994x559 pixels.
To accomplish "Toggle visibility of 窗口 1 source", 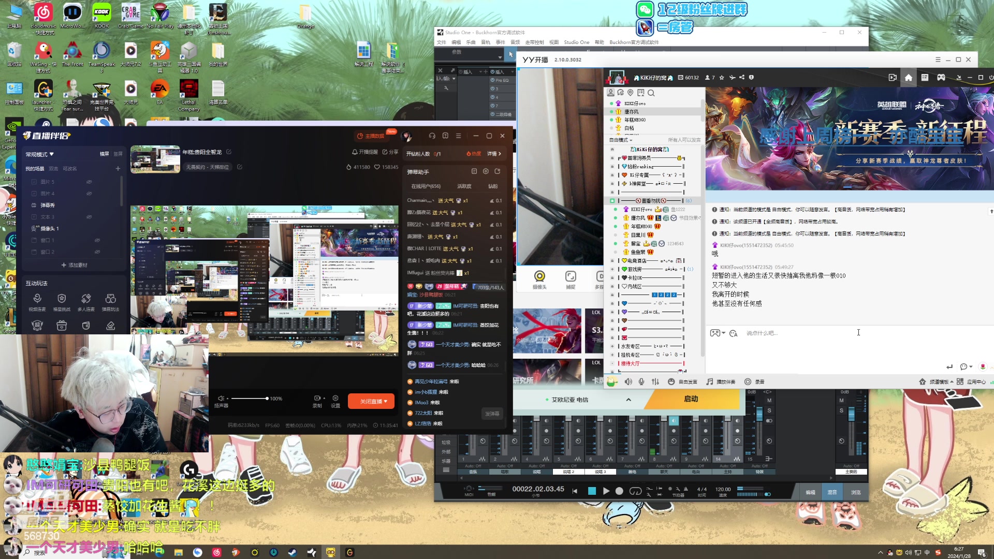I will [x=97, y=240].
